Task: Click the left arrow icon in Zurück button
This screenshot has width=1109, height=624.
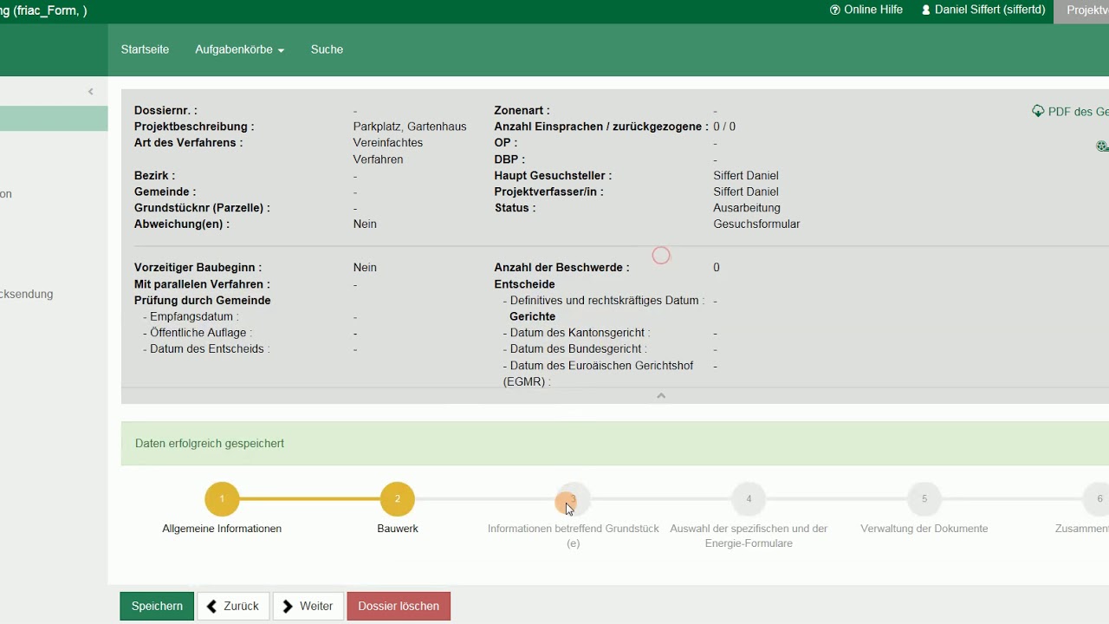Action: click(x=212, y=606)
